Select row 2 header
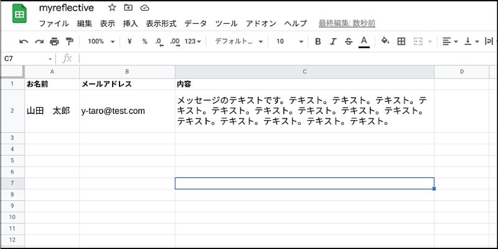Screen dimensions: 498x249 (x=12, y=111)
